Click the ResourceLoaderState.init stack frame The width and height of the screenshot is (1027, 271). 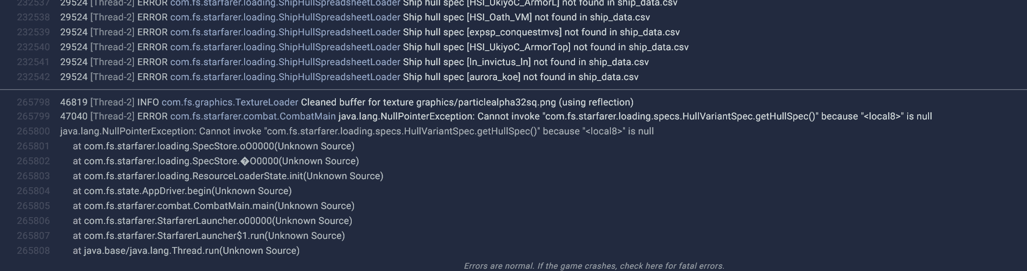point(228,176)
